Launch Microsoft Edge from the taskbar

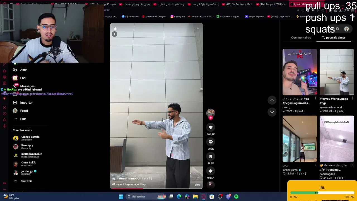[x=179, y=197]
